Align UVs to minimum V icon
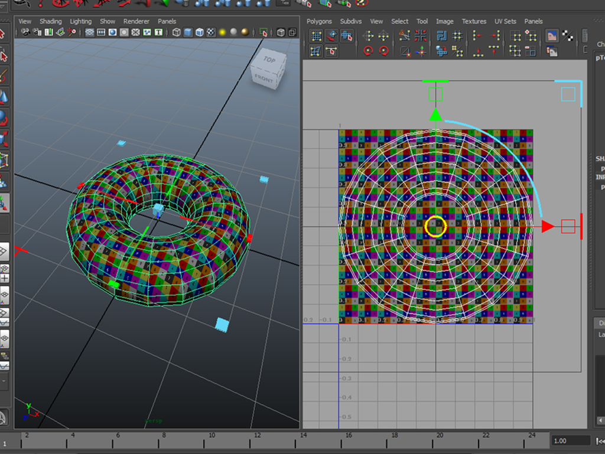The image size is (605, 454). pyautogui.click(x=478, y=51)
